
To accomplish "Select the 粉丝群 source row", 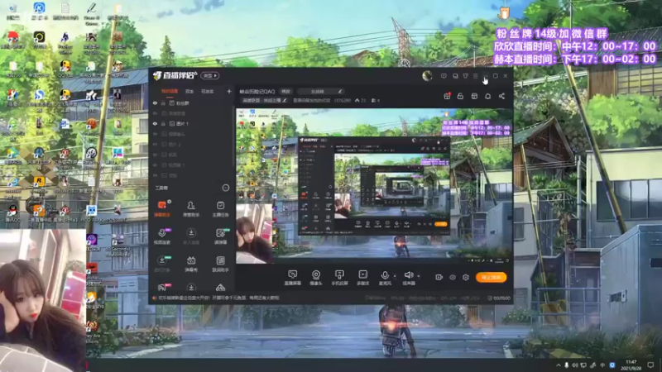I will tap(192, 103).
